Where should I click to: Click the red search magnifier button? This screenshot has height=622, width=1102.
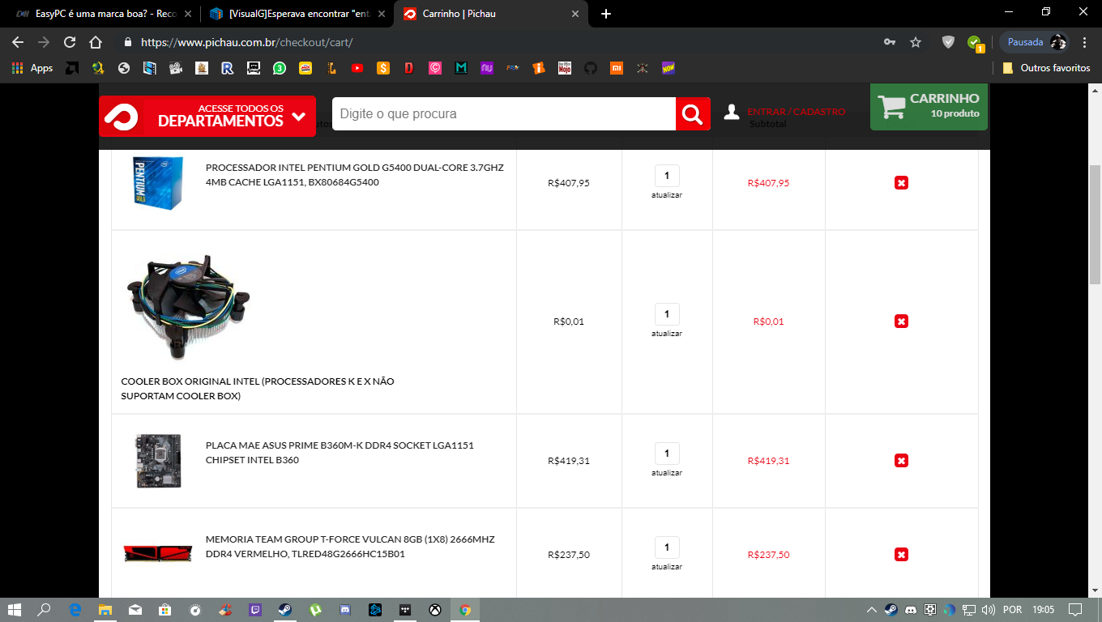(x=693, y=114)
